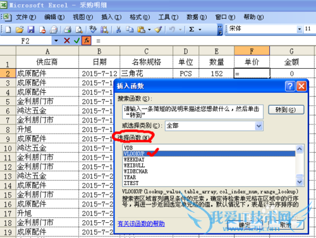Confirm the formula entry with the green checkmark
Image resolution: width=316 pixels, height=238 pixels.
76,40
